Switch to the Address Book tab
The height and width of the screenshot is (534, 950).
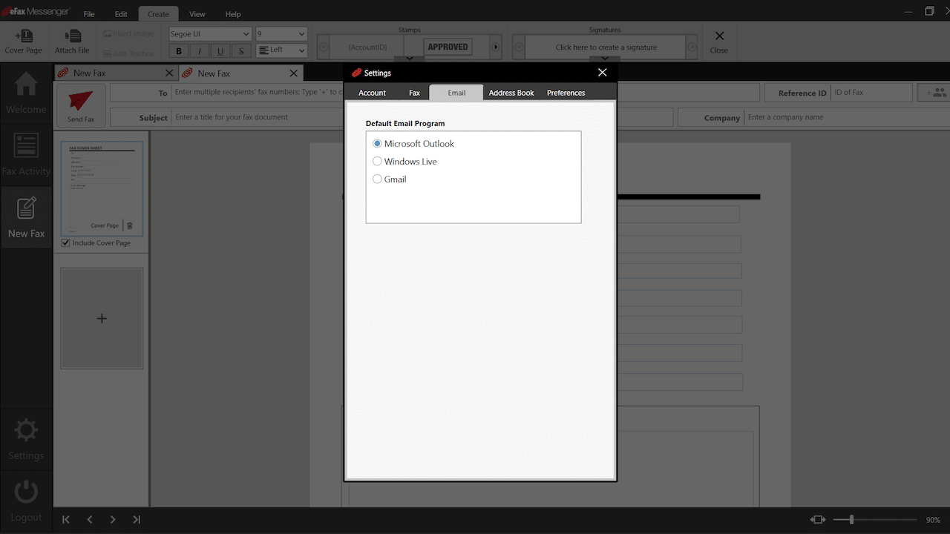tap(511, 93)
